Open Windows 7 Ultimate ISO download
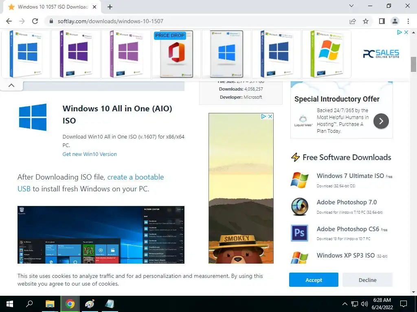Screen dimensions: 417x312 pos(350,176)
